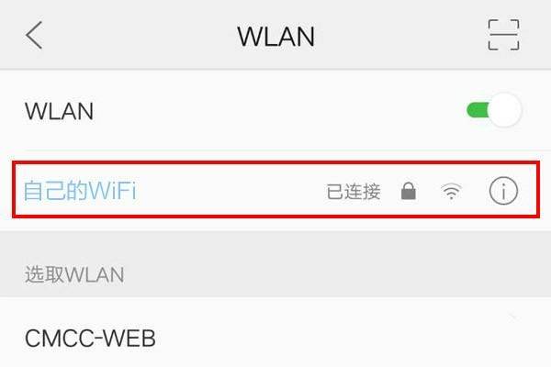Tap the 选取WLAN section header
This screenshot has width=551, height=367.
tap(74, 274)
